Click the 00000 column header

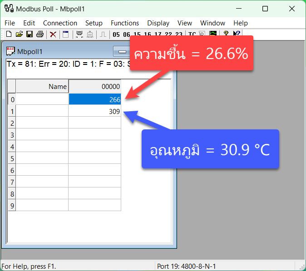[94, 86]
